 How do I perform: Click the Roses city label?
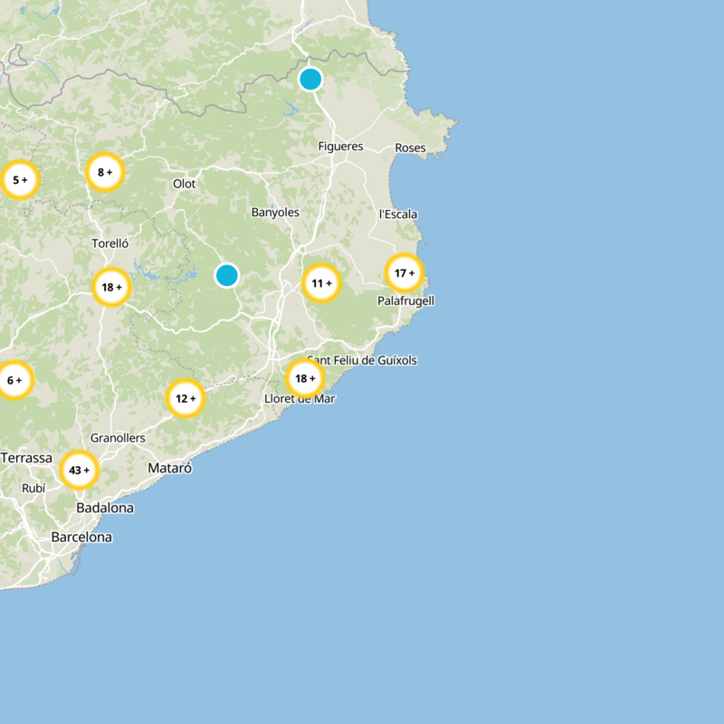[x=410, y=145]
